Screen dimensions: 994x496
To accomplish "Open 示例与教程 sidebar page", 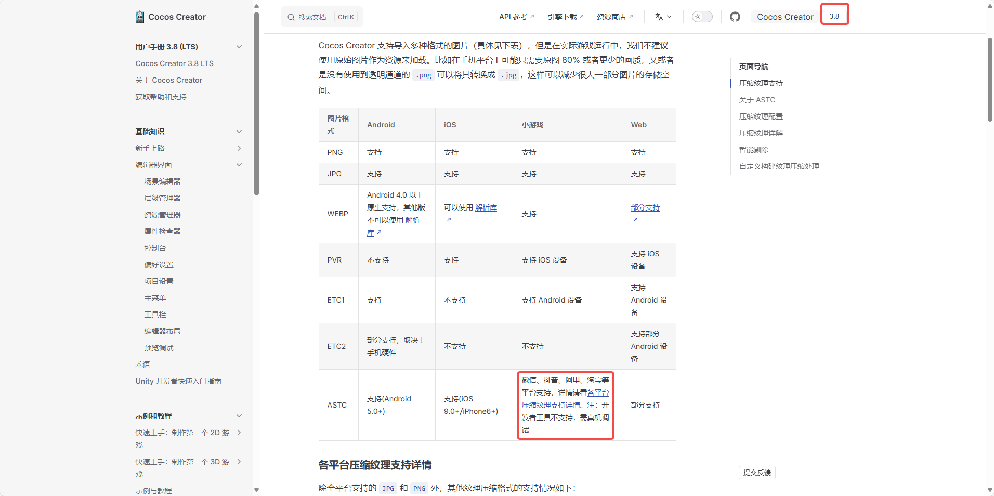I will (x=154, y=491).
